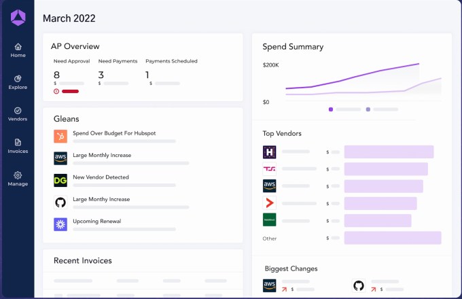Screen dimensions: 462x299
Task: Click the GitHub icon in Gleans
Action: (x=60, y=203)
